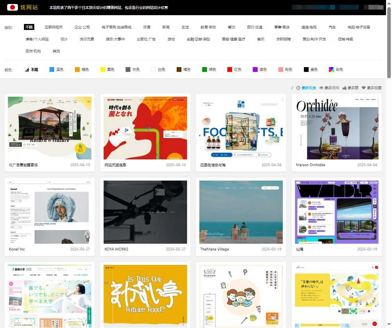Screen dimensions: 392x328
Task: Select the 彩色 multicolor filter icon
Action: tap(331, 70)
